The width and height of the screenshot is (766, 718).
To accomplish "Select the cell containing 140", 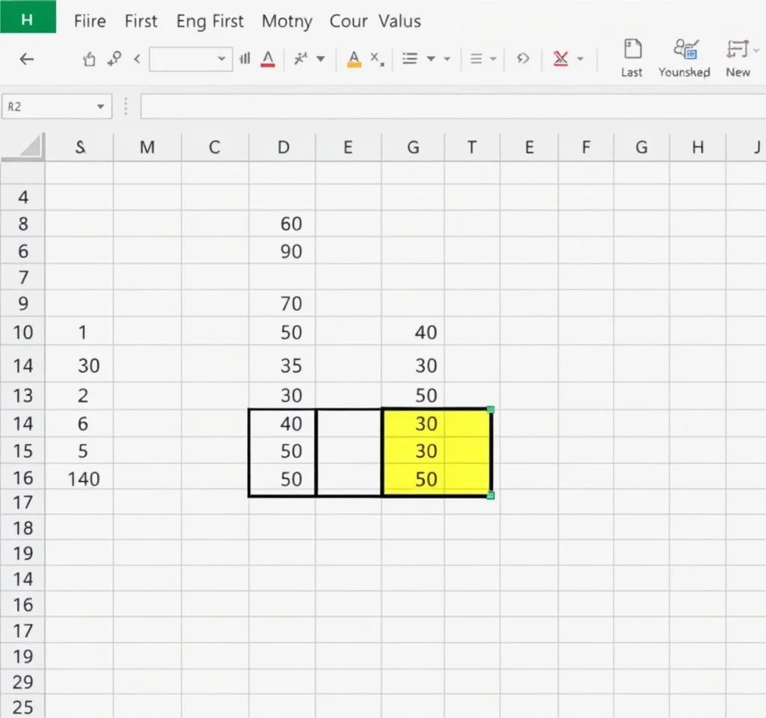I will [83, 479].
